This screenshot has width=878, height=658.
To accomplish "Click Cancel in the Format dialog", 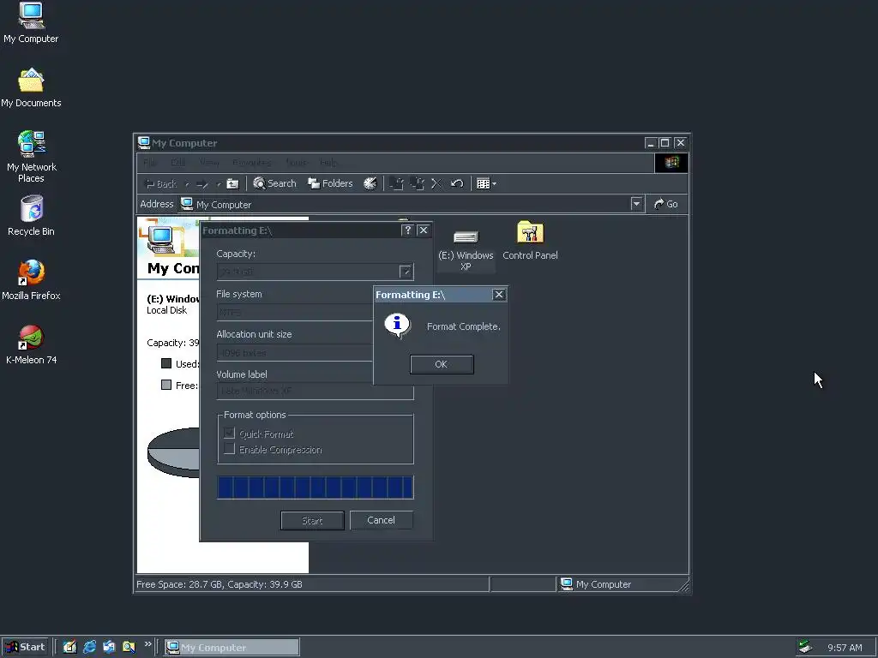I will click(382, 520).
